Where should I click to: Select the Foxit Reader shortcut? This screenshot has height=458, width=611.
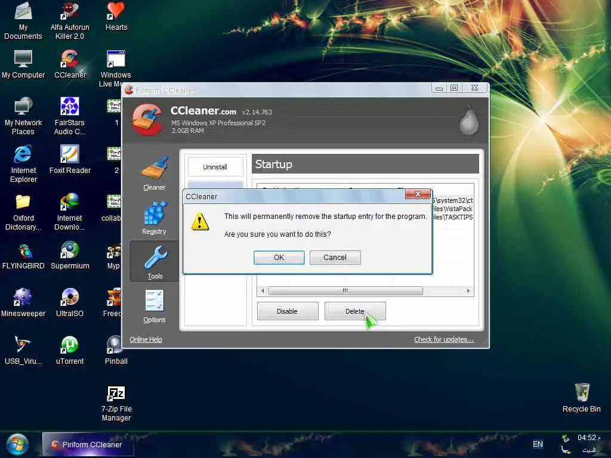coord(70,160)
